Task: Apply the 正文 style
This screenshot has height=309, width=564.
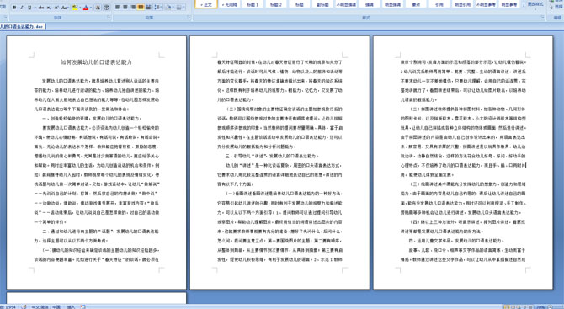Action: pos(206,4)
